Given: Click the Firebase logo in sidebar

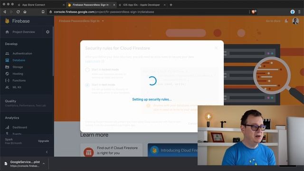Looking at the screenshot, I should coord(7,21).
